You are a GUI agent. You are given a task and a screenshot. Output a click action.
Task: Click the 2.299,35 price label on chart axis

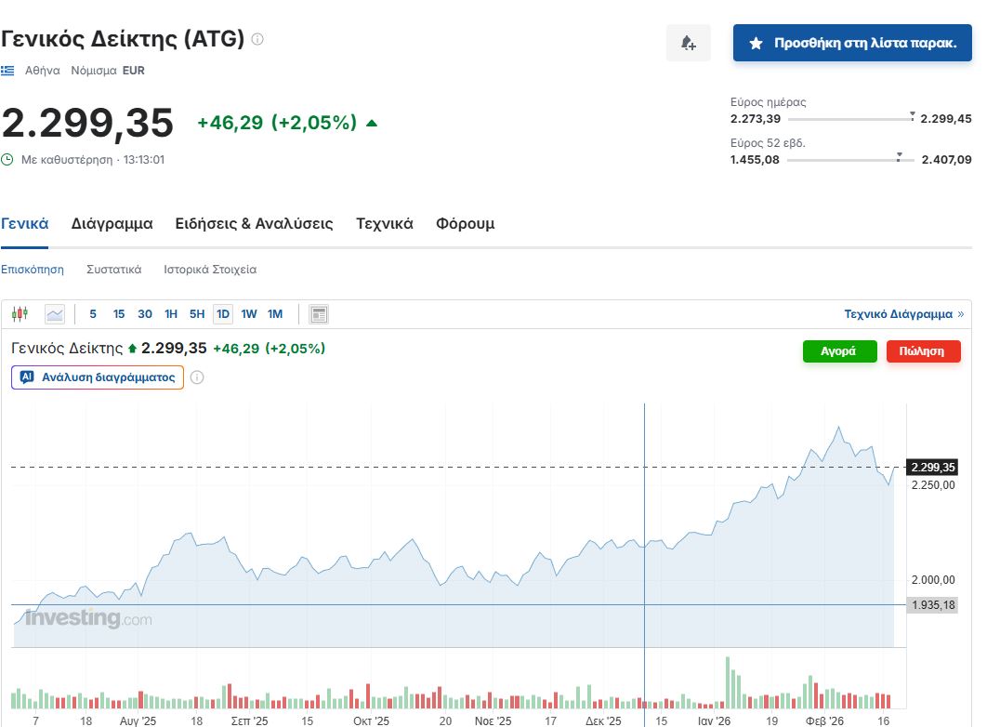[931, 467]
